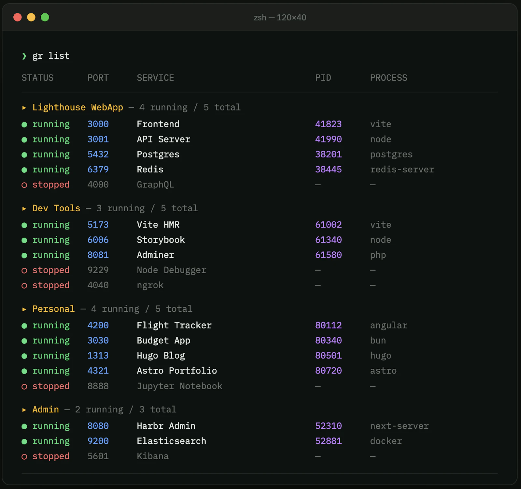The width and height of the screenshot is (521, 489).
Task: Click port number 5173
Action: click(x=98, y=225)
